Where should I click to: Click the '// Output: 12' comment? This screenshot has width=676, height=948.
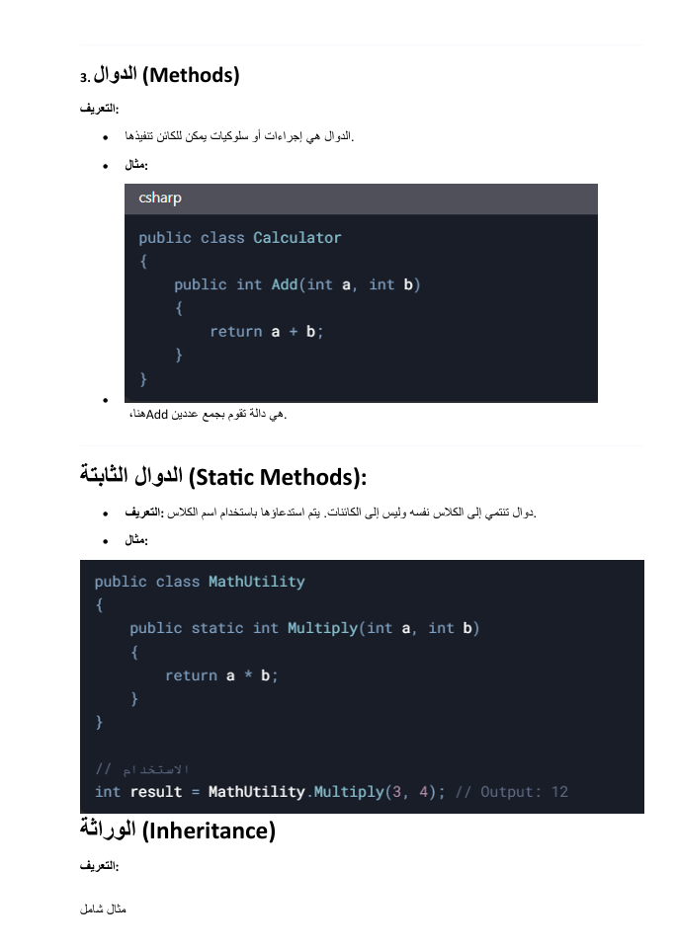511,792
